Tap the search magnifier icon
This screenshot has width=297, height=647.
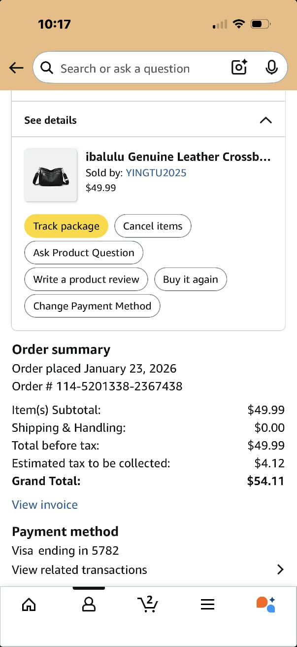47,68
